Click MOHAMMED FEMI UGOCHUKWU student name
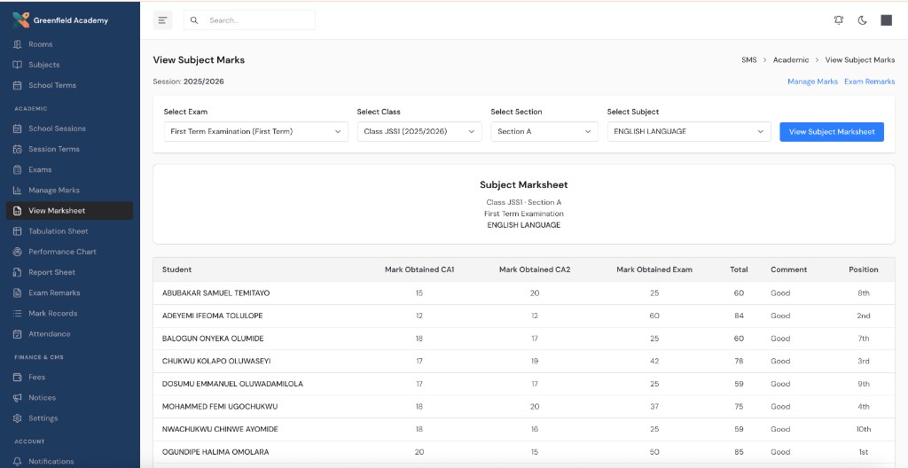The image size is (908, 468). pos(220,407)
